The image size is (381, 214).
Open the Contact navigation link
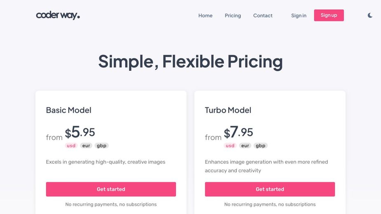click(263, 16)
